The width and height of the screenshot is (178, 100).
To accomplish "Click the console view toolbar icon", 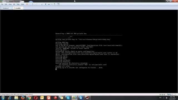I will (58, 4).
